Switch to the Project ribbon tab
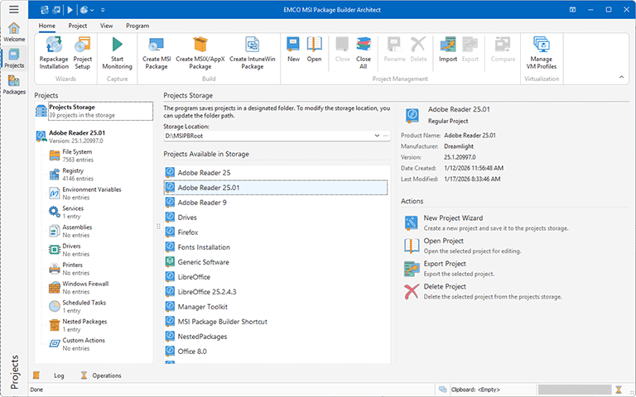Viewport: 636px width, 397px height. coord(78,26)
